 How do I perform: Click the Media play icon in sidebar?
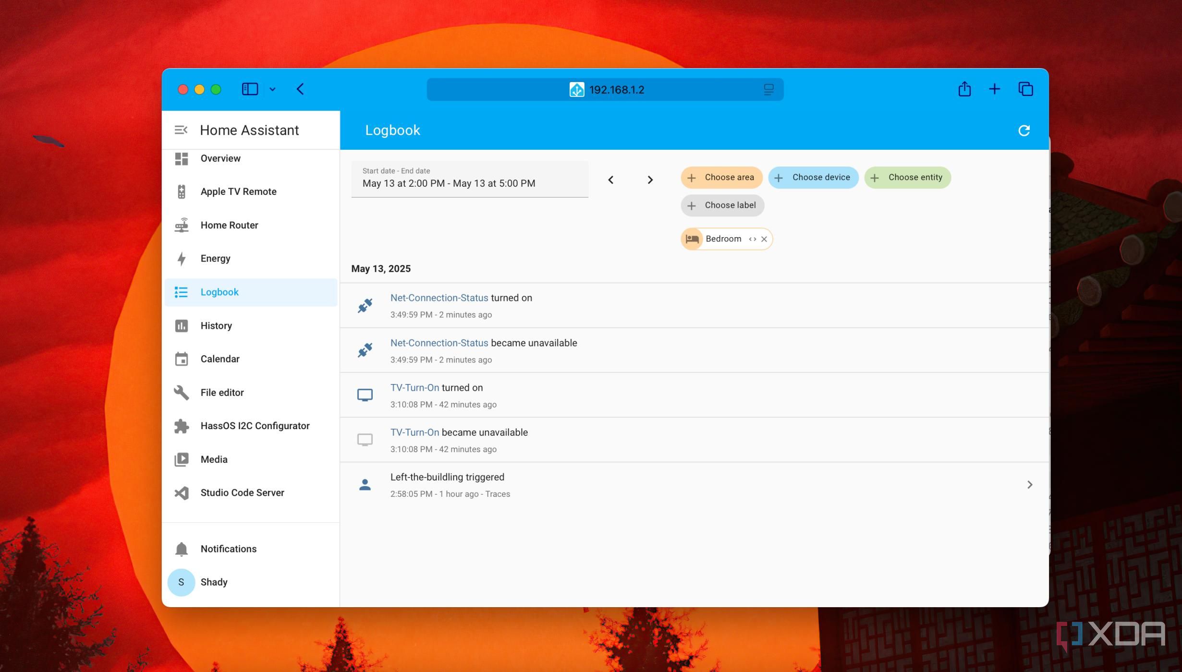182,459
